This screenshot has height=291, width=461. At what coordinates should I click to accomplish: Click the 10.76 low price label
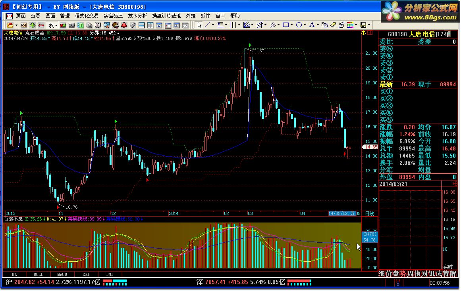[71, 207]
